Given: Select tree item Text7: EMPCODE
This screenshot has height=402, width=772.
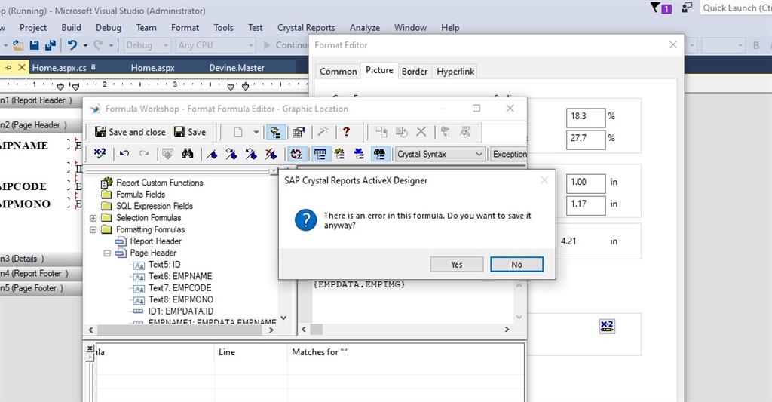Looking at the screenshot, I should pos(179,288).
